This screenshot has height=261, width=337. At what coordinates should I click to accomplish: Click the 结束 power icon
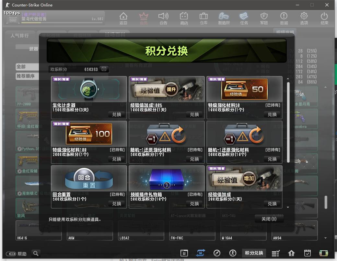(324, 18)
